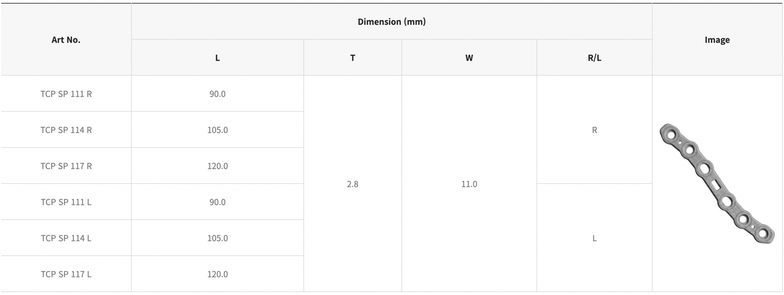Click the Dimension (mm) header
This screenshot has width=784, height=295.
[x=392, y=22]
